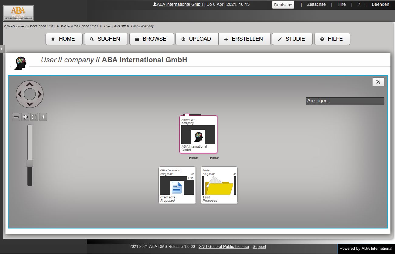Screen dimensions: 395x254
Task: Click the blue document icon in dfsdfsdfs node
Action: point(177,187)
